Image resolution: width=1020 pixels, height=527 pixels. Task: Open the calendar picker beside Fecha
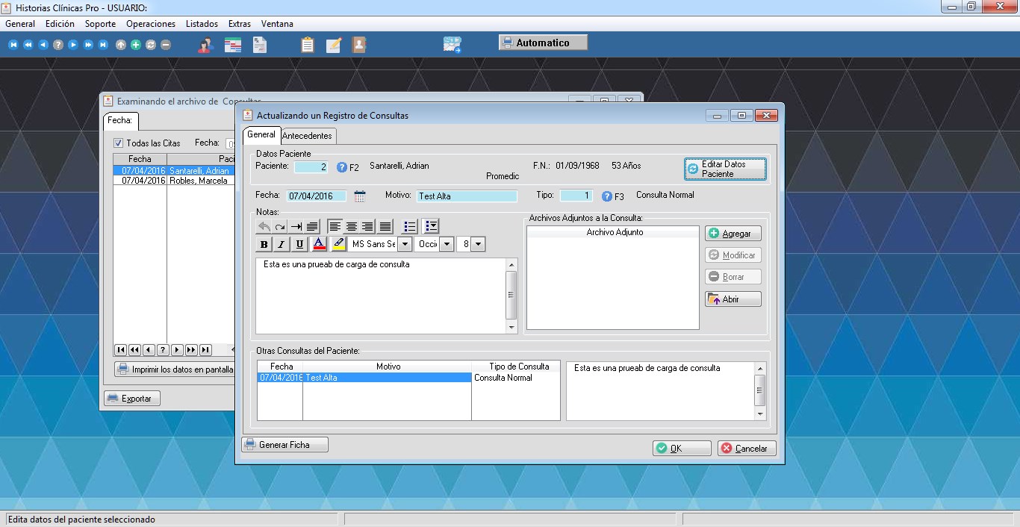point(360,196)
